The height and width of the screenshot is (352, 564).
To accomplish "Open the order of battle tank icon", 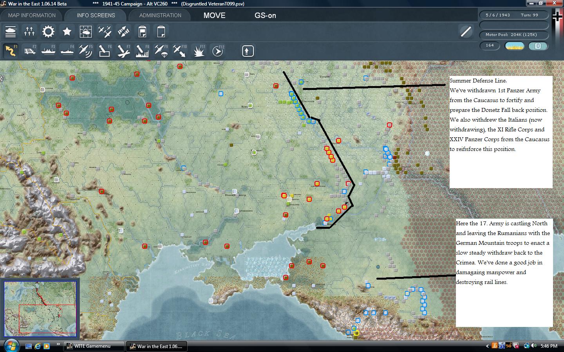I will [11, 32].
